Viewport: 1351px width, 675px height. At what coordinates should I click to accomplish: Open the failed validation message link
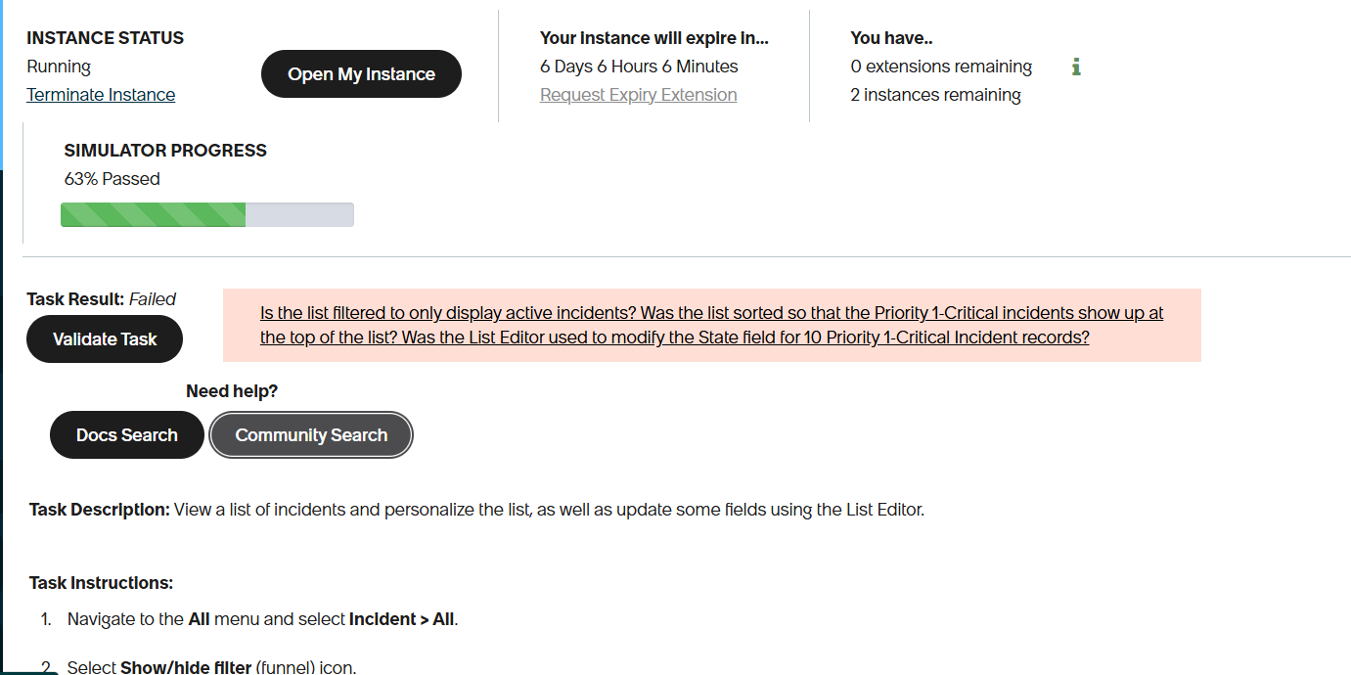click(711, 326)
